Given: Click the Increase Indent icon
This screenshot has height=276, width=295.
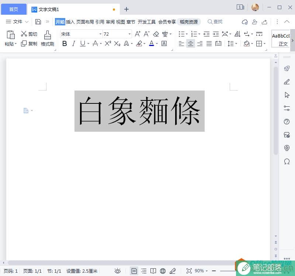Looking at the screenshot, I should pos(216,34).
